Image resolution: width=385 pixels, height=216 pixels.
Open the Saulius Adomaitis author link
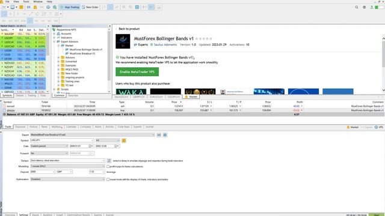(165, 44)
